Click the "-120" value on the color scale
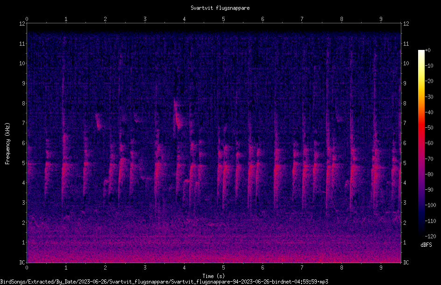The height and width of the screenshot is (285, 441). click(x=430, y=236)
